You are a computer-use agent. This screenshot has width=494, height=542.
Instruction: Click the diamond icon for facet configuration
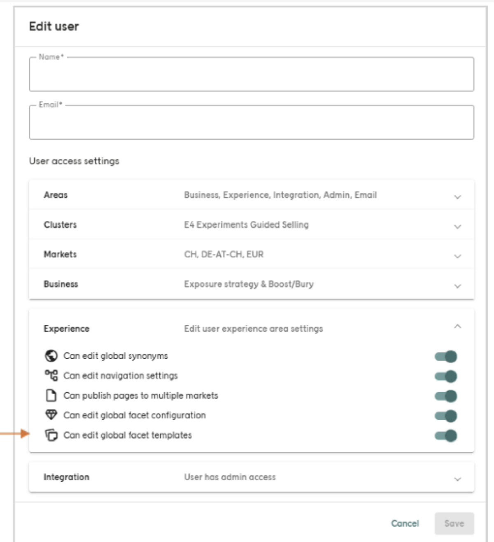pos(51,415)
